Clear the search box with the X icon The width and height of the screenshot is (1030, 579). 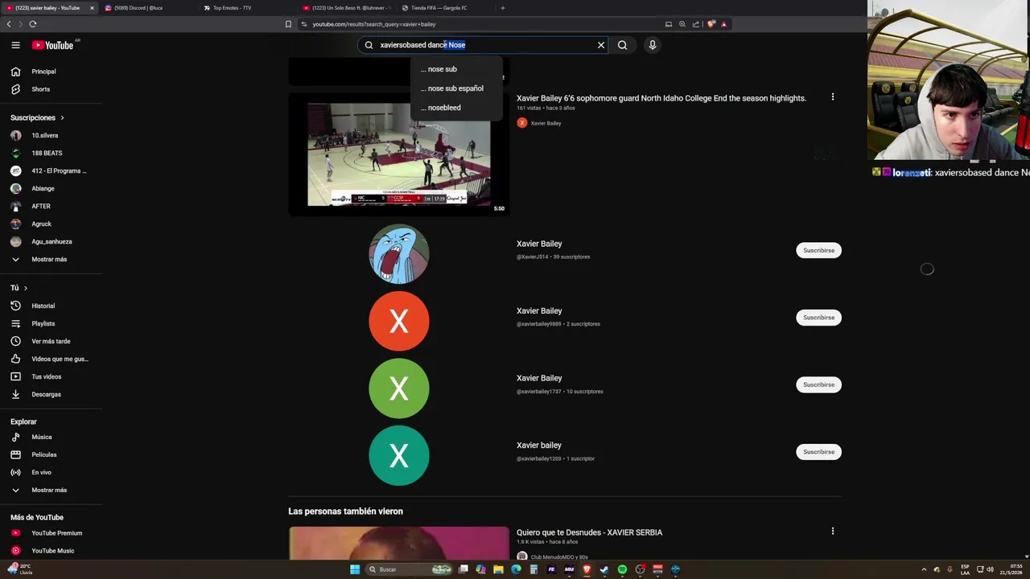(x=600, y=45)
